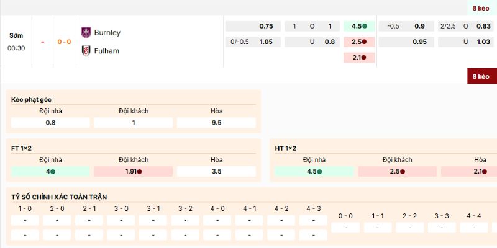Select HT 1×2 away odds 2.5
The height and width of the screenshot is (248, 497).
click(x=397, y=171)
